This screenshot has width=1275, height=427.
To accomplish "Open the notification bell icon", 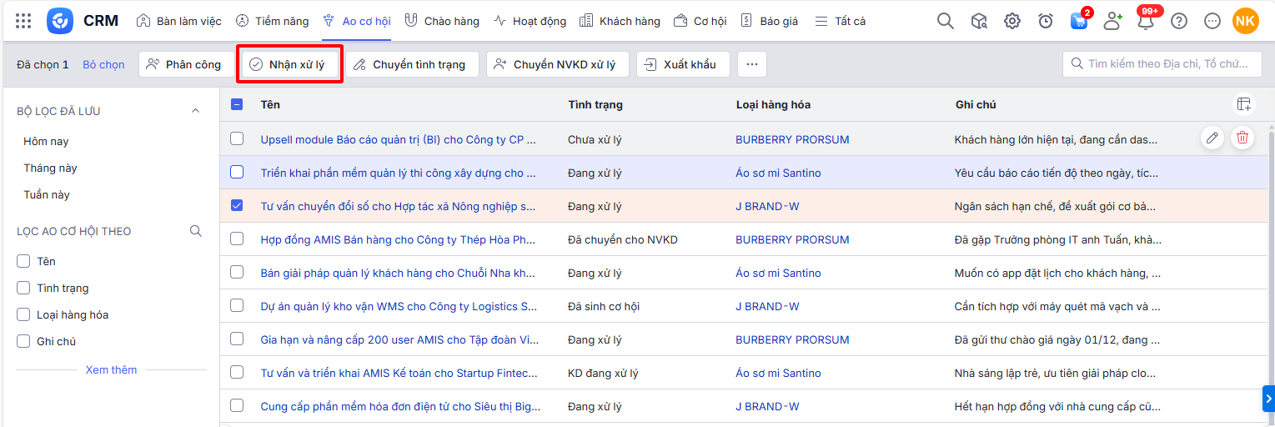I will 1146,22.
